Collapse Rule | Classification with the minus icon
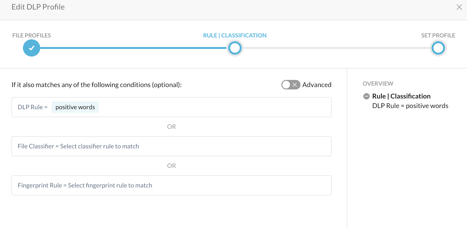 (x=366, y=96)
